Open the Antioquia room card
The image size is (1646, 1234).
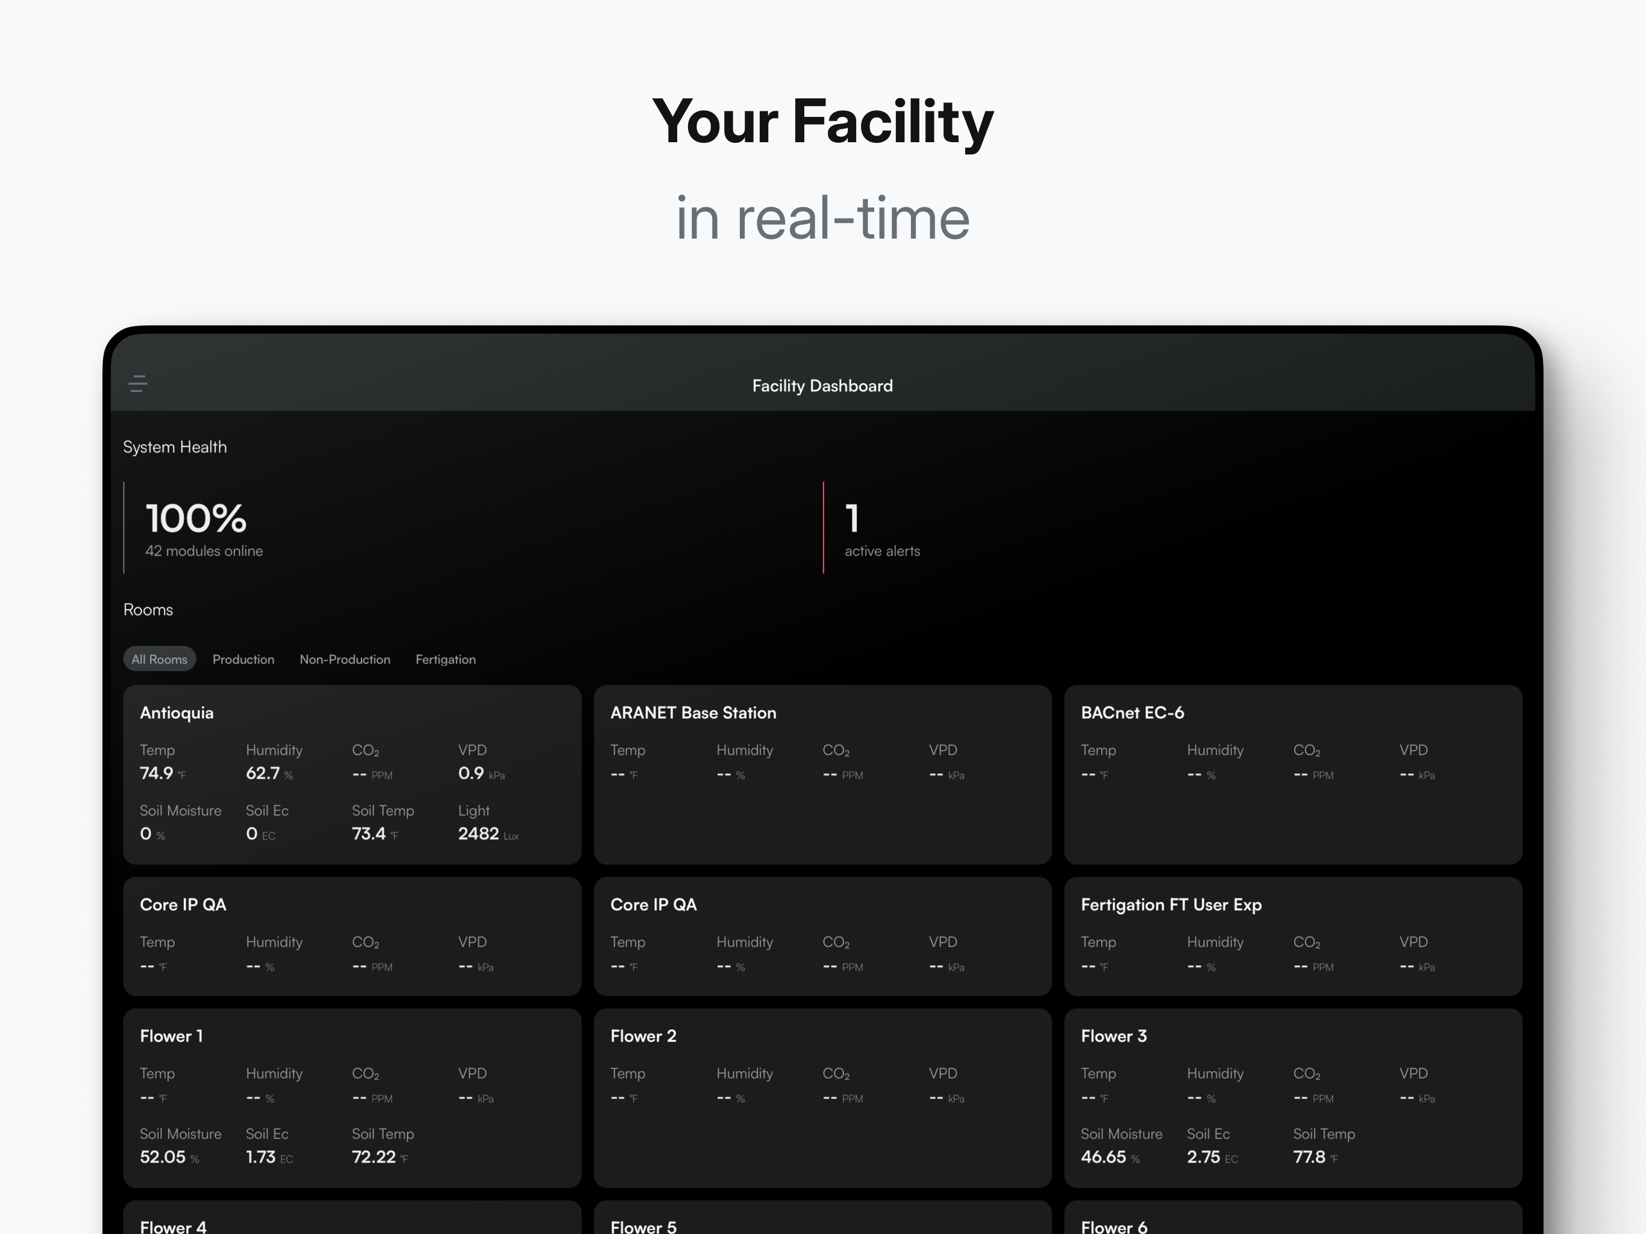pos(352,774)
